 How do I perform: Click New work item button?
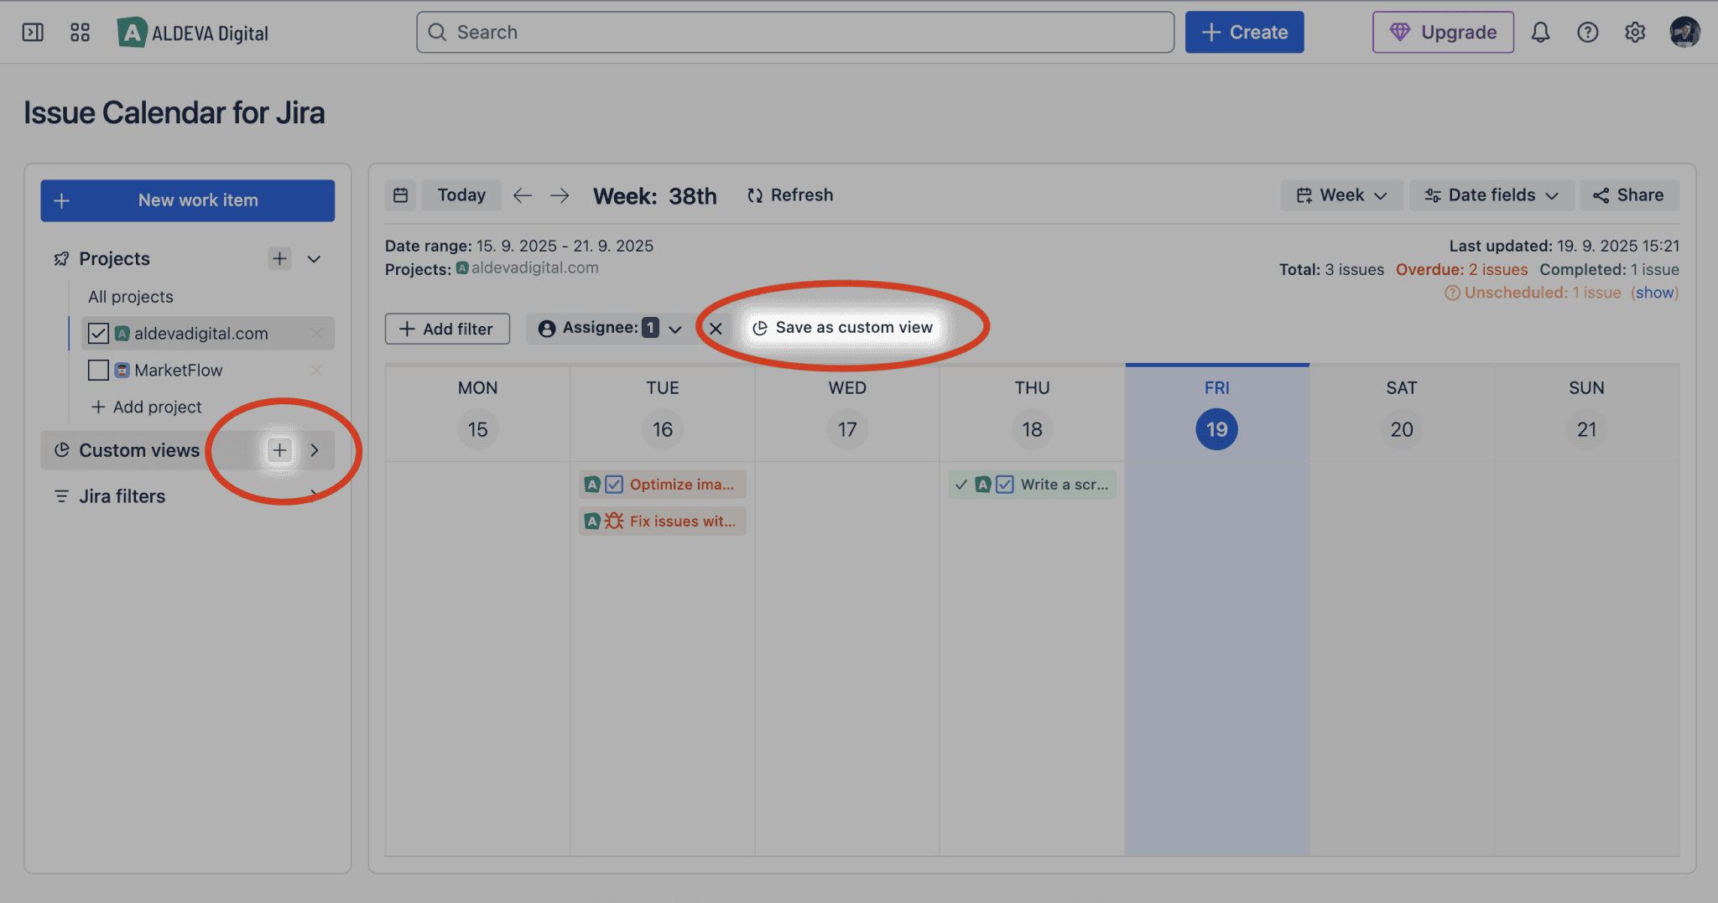point(188,200)
